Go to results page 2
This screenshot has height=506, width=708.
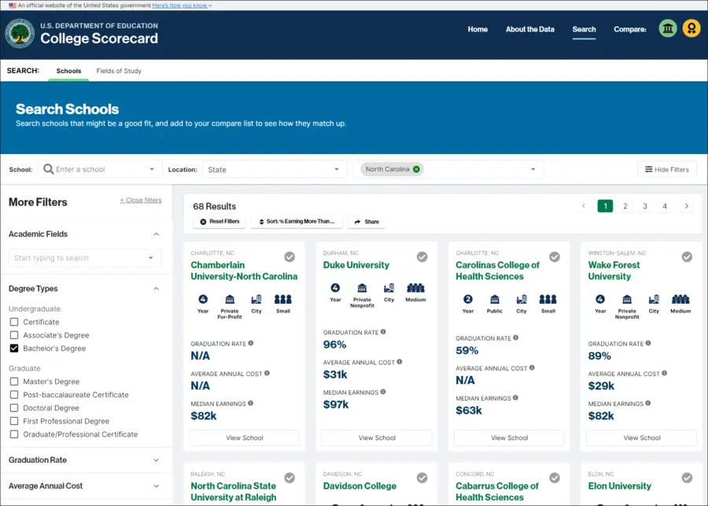[625, 206]
